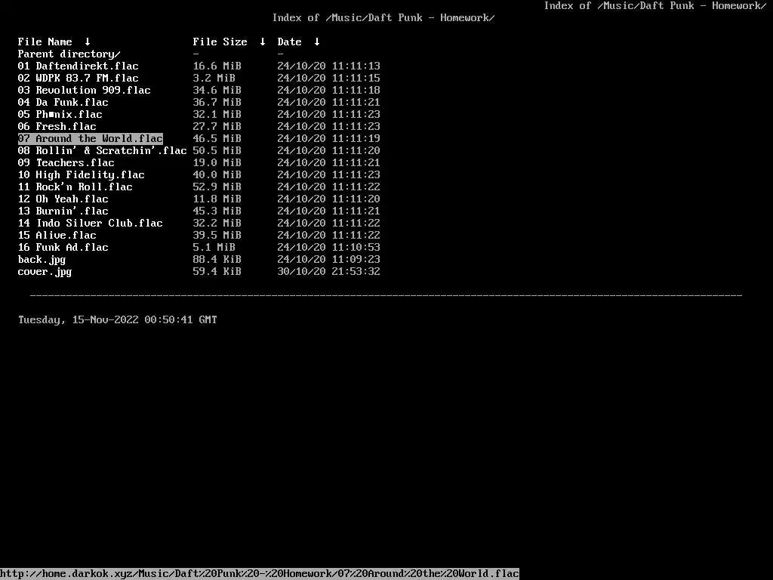Open 03 Revolution 909.flac

84,91
